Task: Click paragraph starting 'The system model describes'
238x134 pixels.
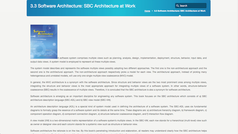Action: (x=118, y=72)
